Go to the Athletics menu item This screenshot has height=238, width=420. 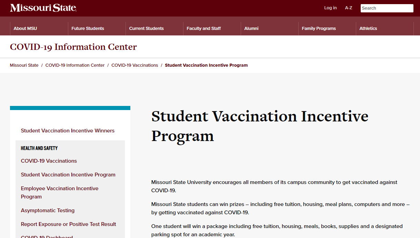pos(368,29)
